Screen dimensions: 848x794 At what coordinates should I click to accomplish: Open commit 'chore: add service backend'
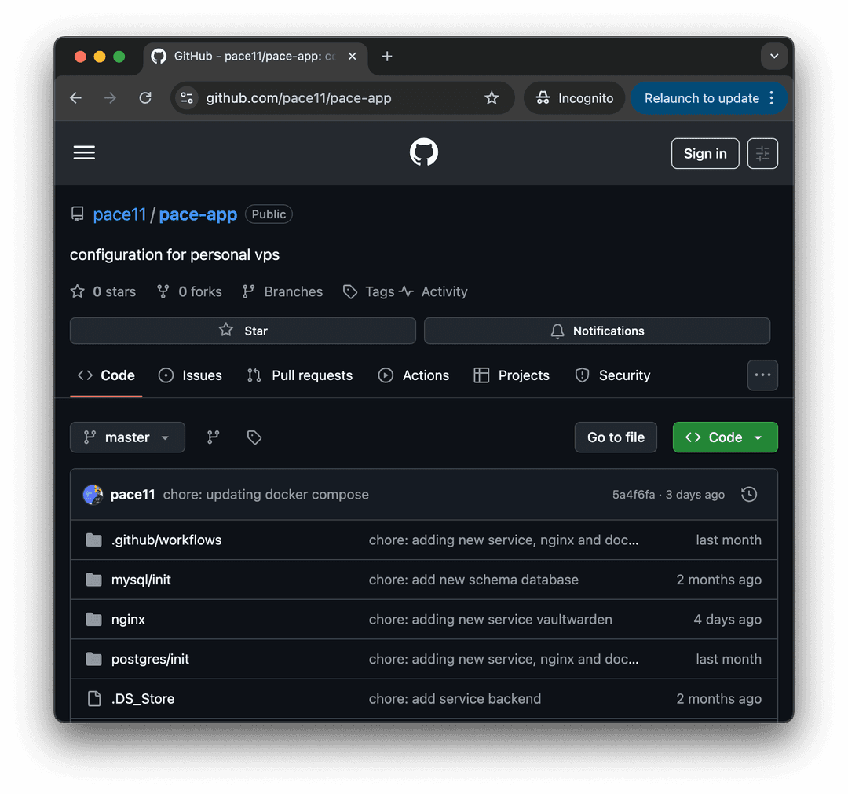pyautogui.click(x=455, y=699)
